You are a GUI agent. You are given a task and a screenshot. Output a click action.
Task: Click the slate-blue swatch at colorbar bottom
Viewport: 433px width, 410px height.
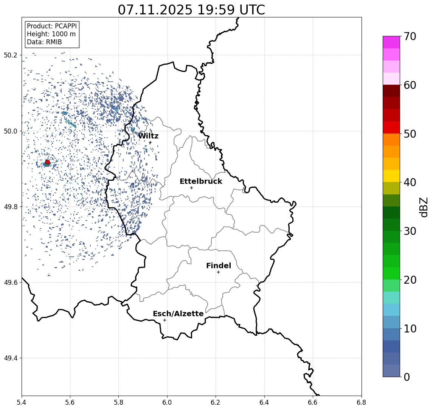(x=391, y=371)
